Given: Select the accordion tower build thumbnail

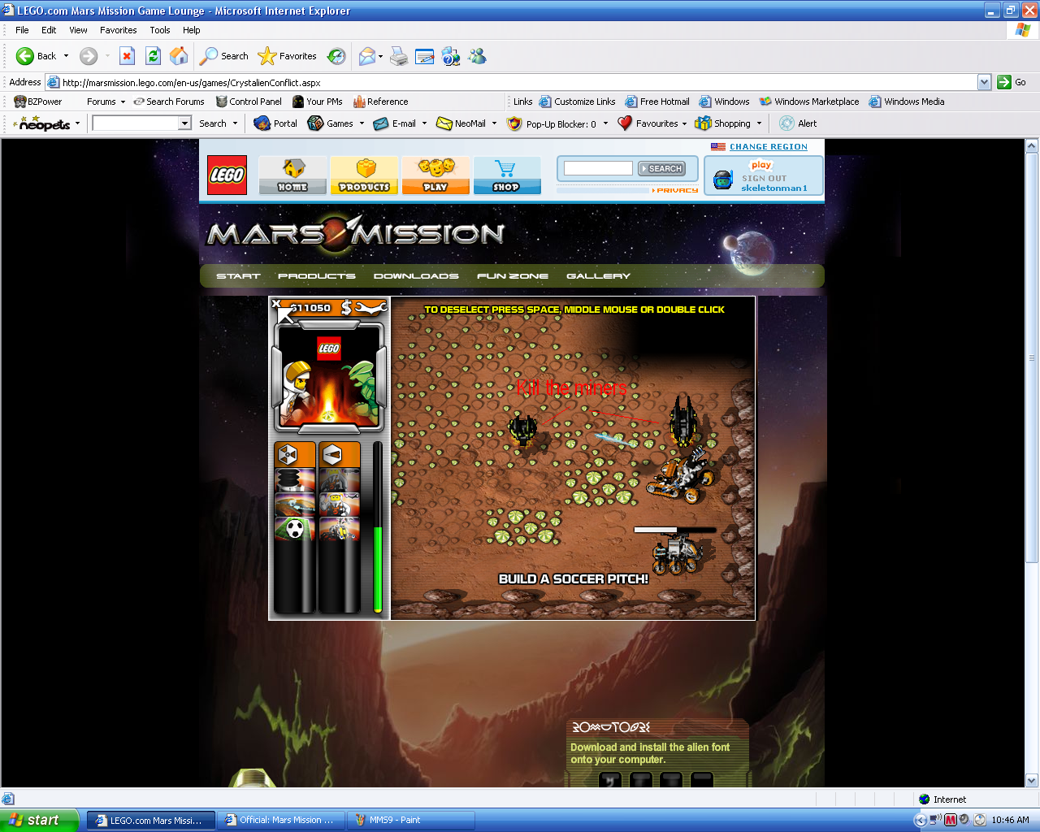Looking at the screenshot, I should (x=295, y=480).
